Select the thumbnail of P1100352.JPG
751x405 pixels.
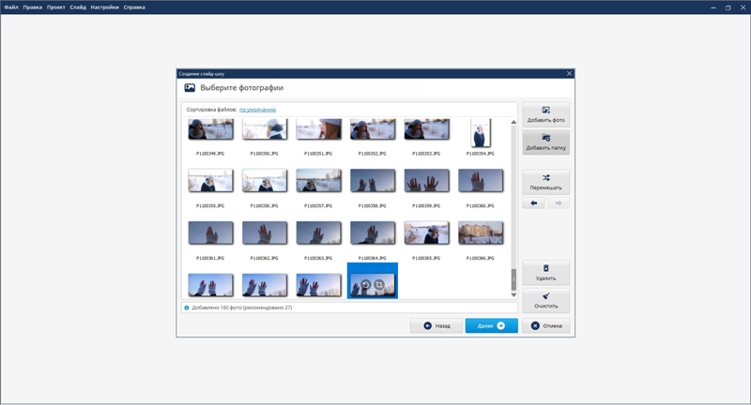373,129
